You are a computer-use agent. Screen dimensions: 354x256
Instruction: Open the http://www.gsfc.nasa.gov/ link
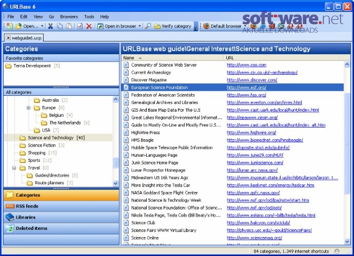[253, 193]
